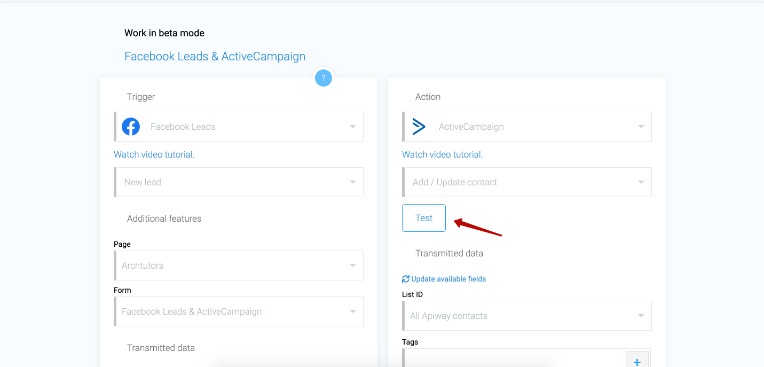This screenshot has height=367, width=764.
Task: Click the Additional features heading
Action: pos(164,218)
